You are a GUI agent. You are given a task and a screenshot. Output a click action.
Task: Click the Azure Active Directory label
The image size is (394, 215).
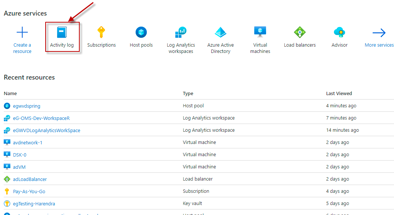point(221,48)
